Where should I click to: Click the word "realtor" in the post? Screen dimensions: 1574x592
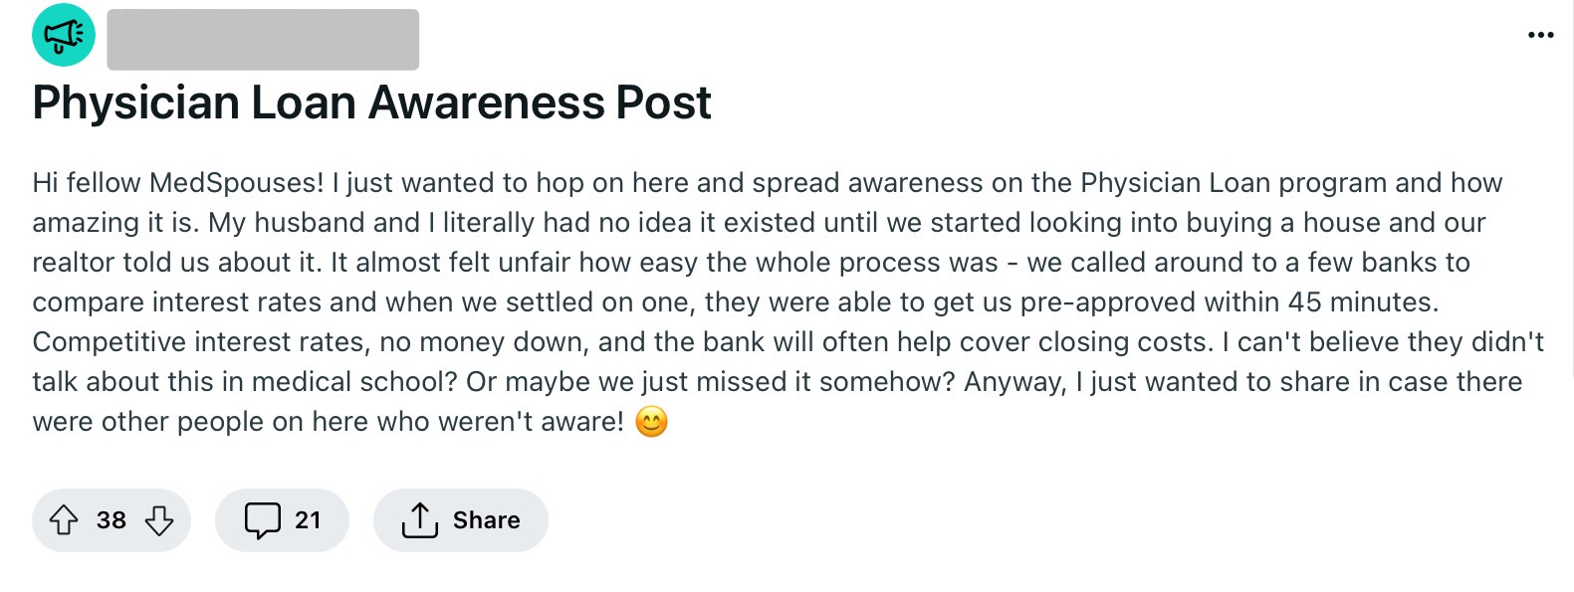[x=73, y=263]
